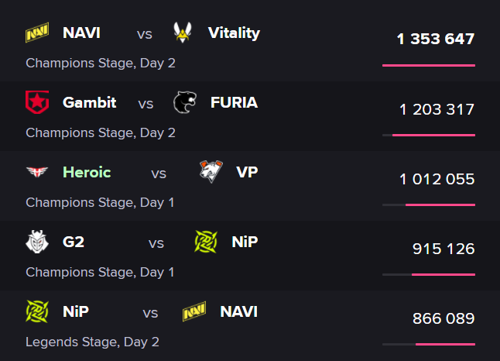Click the viewer bar under 915 126

click(x=428, y=274)
